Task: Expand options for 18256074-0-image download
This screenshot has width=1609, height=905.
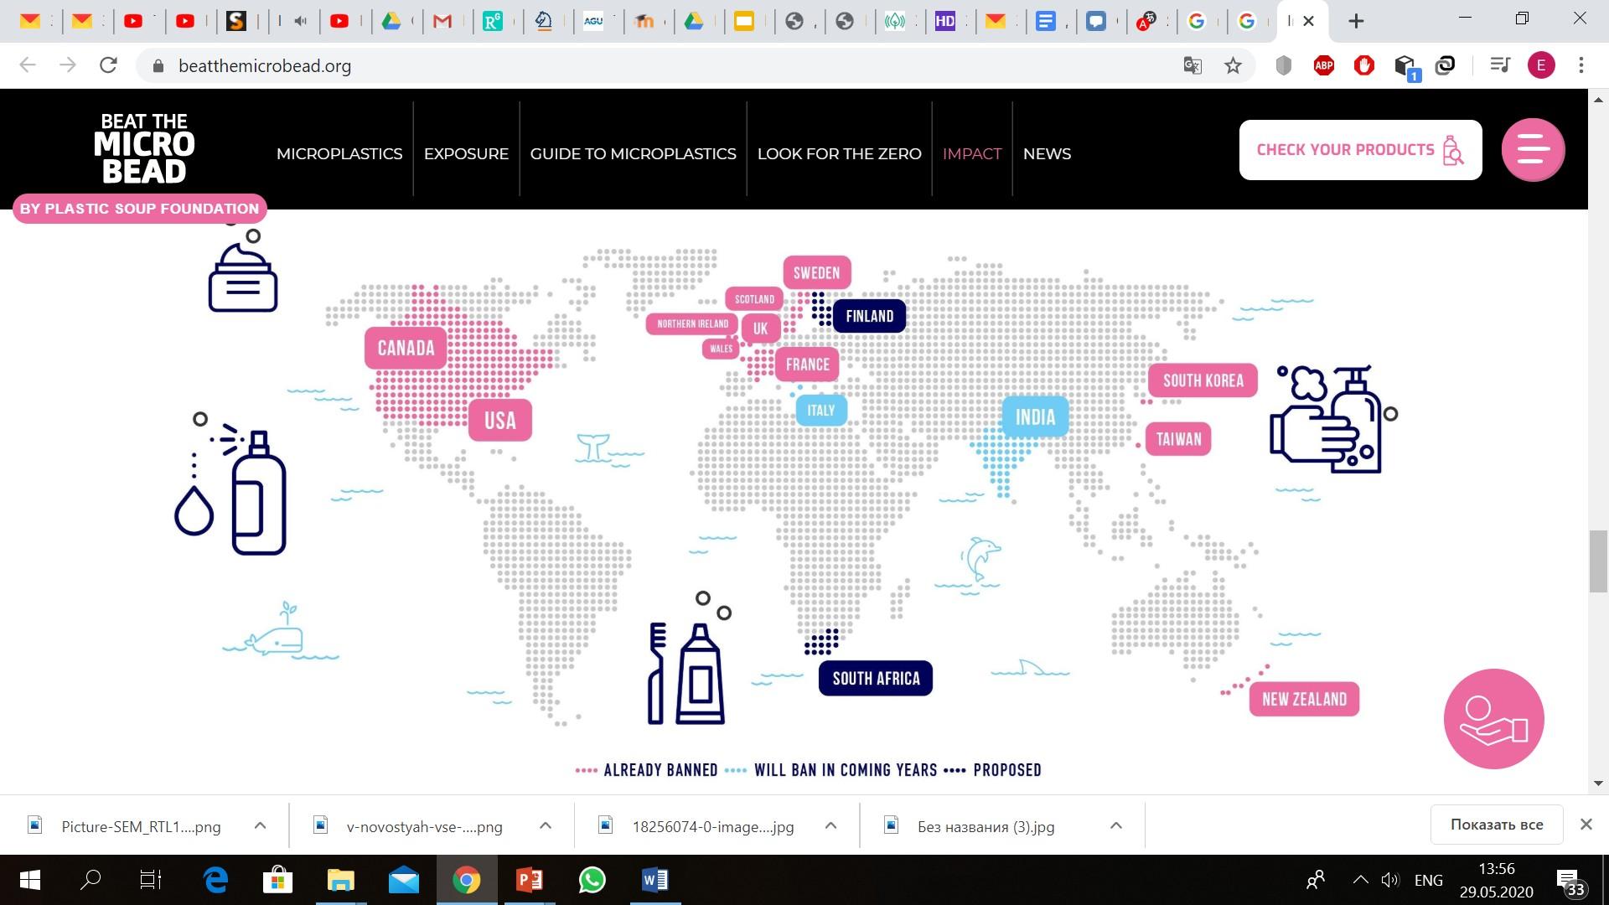Action: click(830, 826)
